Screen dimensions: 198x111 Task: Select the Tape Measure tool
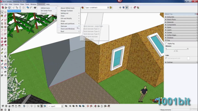pyautogui.click(x=2, y=49)
